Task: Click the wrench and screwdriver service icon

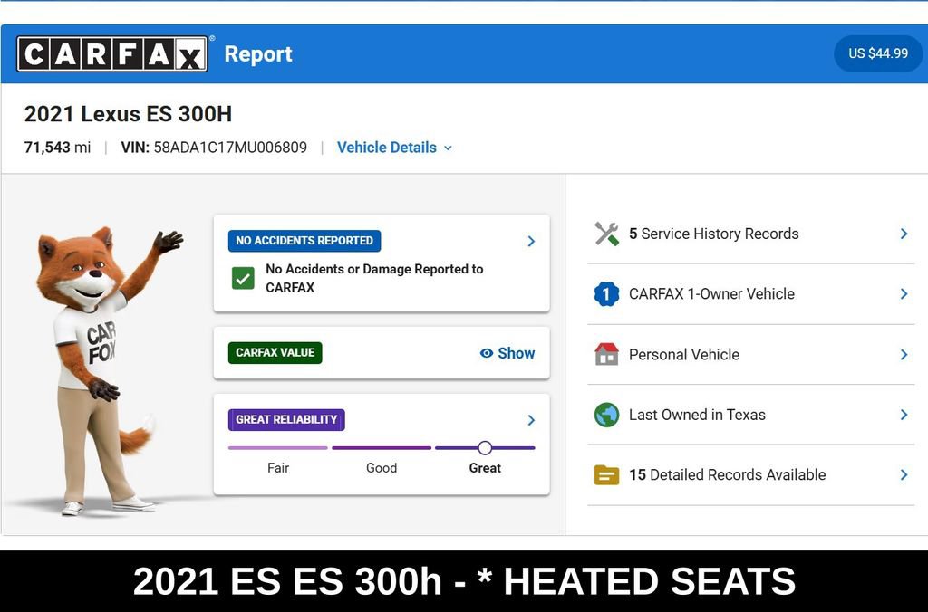Action: coord(606,234)
